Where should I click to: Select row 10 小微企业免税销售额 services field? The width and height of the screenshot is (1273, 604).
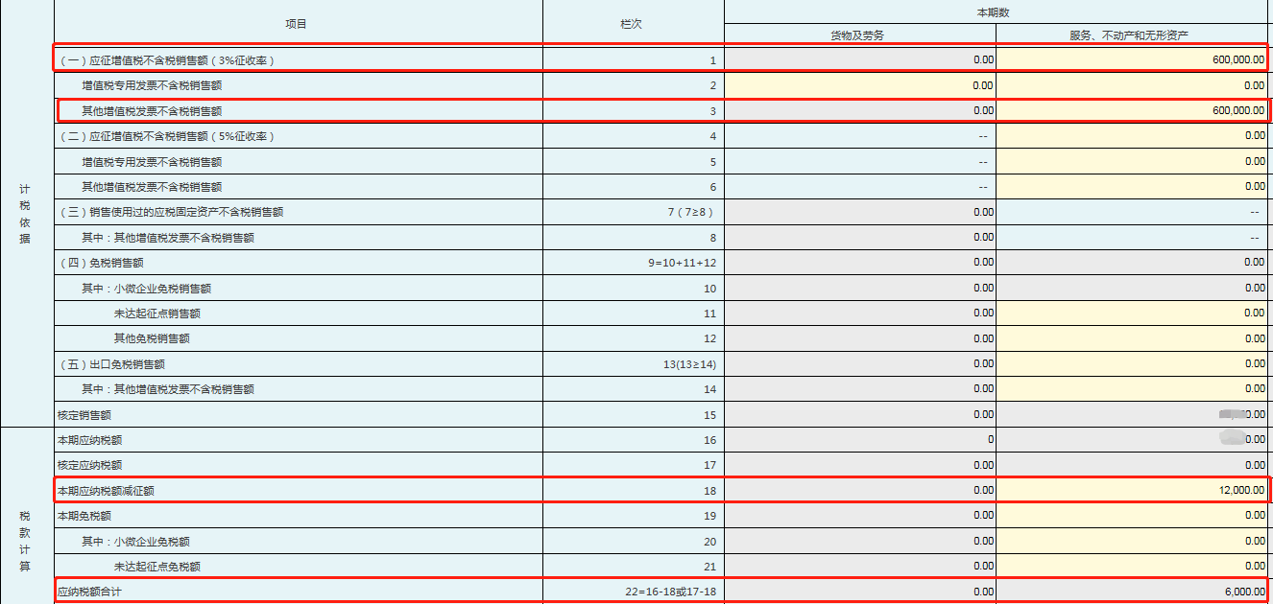(1133, 288)
